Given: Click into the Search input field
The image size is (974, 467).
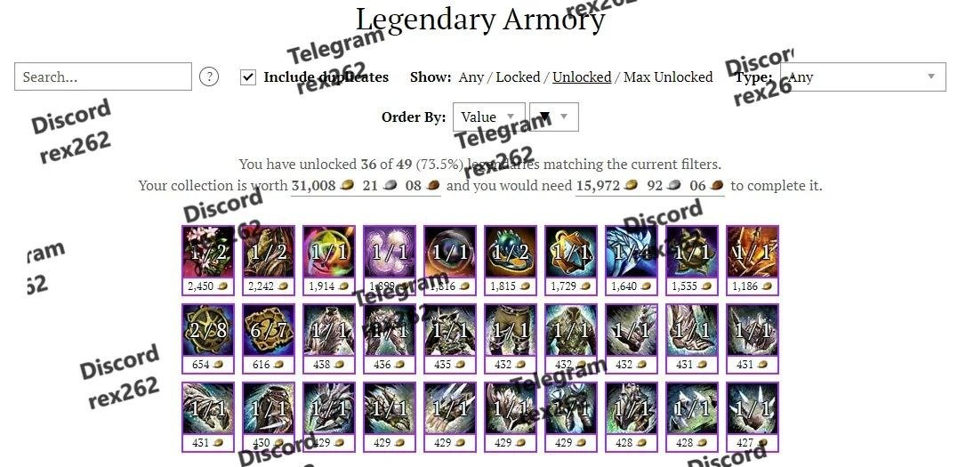Looking at the screenshot, I should [x=103, y=77].
